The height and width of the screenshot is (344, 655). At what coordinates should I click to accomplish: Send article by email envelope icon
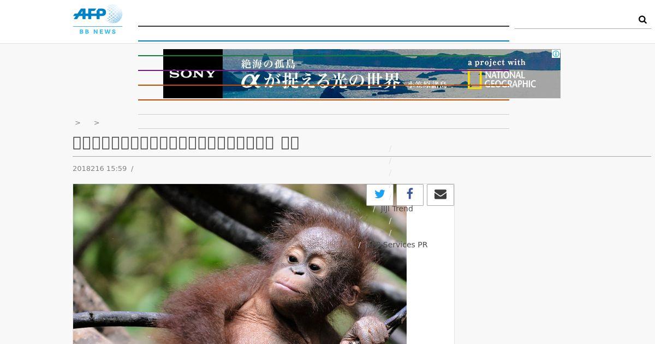click(x=440, y=195)
